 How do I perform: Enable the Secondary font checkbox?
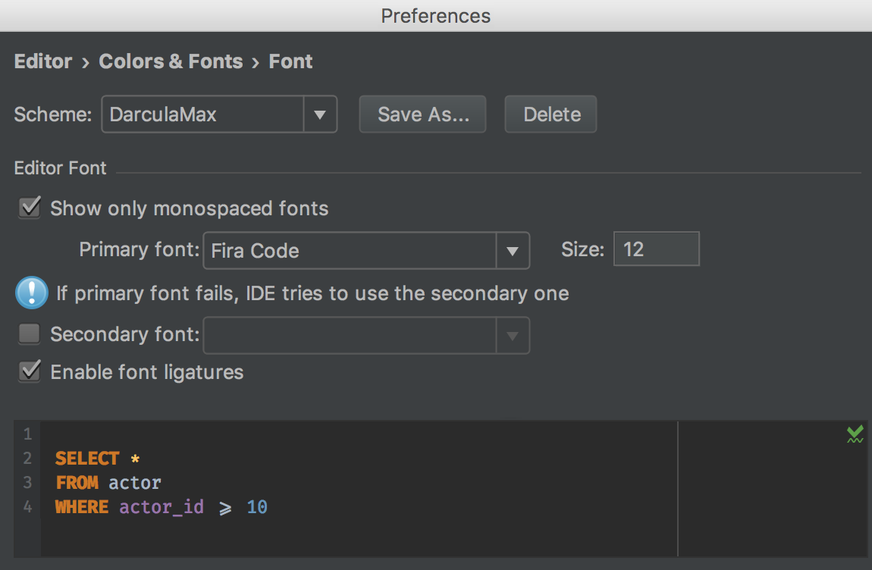point(30,334)
